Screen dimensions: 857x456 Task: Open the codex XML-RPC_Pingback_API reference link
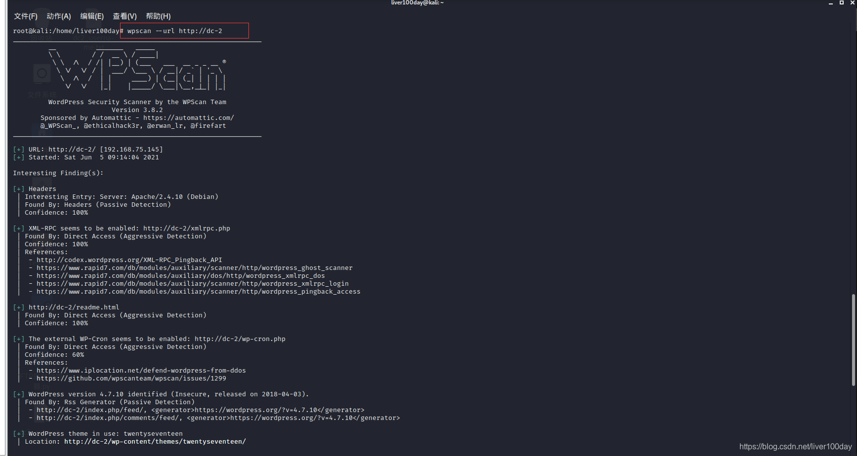point(129,260)
